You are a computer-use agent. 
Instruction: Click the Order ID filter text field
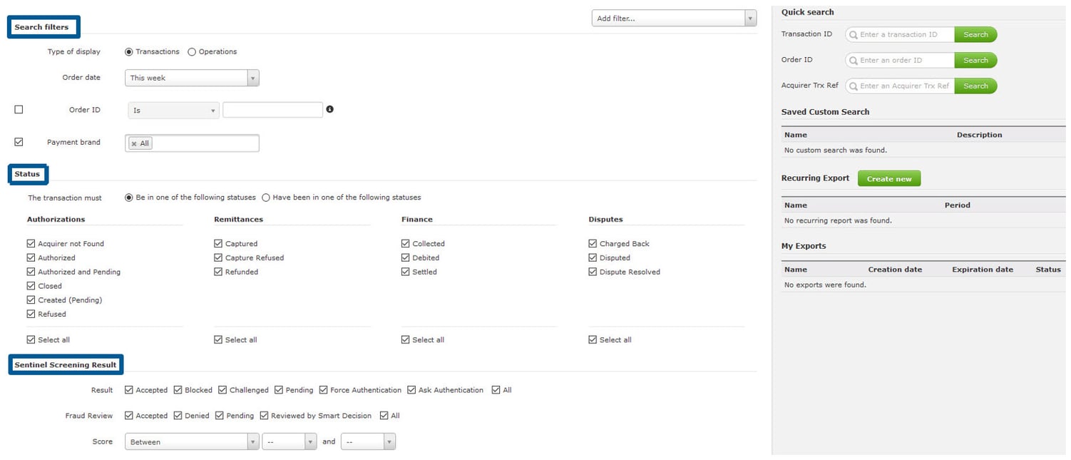pos(272,110)
